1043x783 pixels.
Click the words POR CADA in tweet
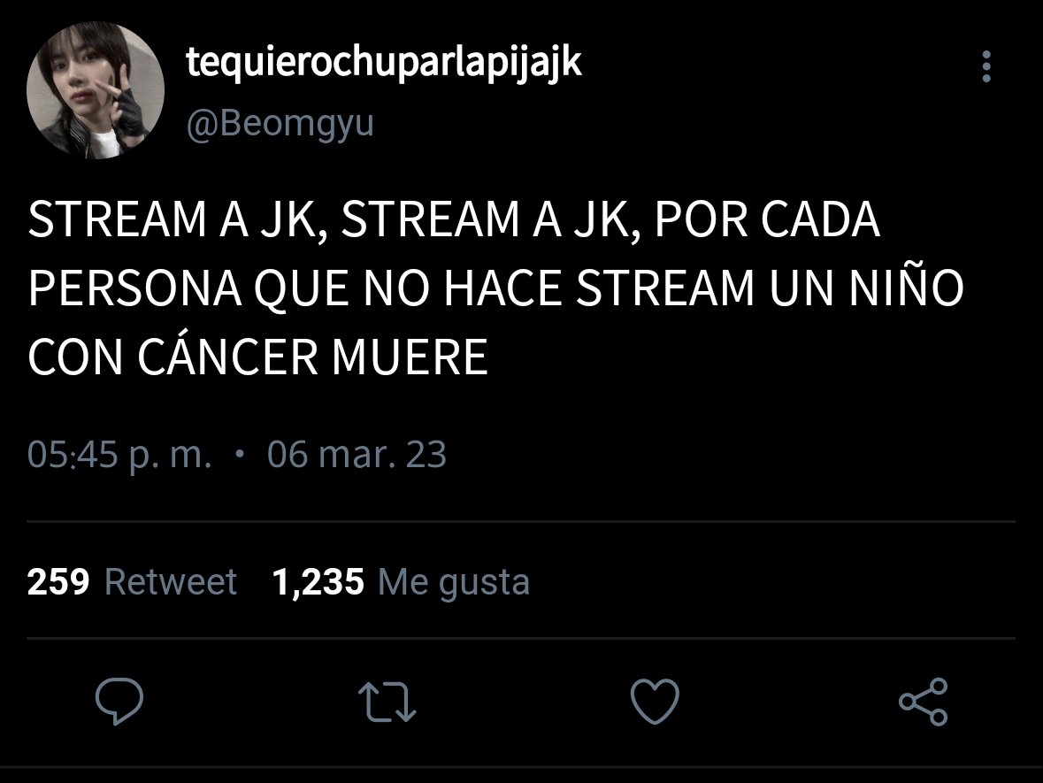click(767, 219)
